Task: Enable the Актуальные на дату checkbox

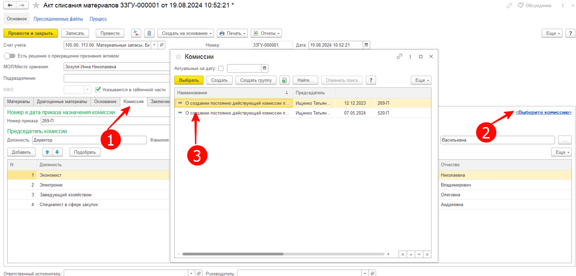Action: pos(221,69)
